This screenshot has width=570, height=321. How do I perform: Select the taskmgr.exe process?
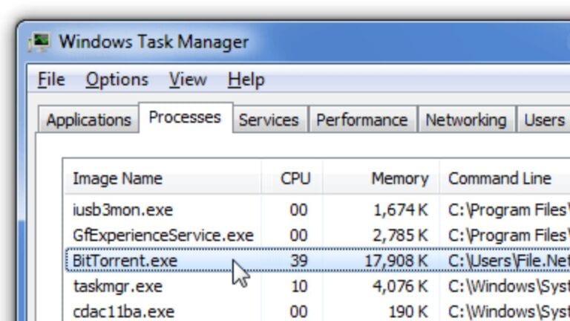tap(117, 286)
